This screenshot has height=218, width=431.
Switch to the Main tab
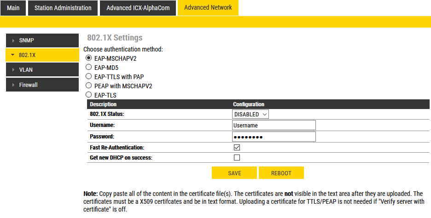tap(13, 8)
